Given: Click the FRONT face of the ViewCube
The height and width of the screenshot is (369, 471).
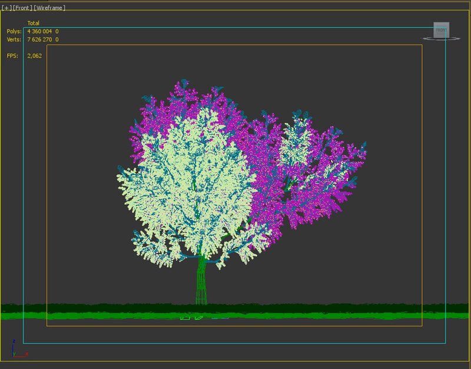Looking at the screenshot, I should [441, 29].
